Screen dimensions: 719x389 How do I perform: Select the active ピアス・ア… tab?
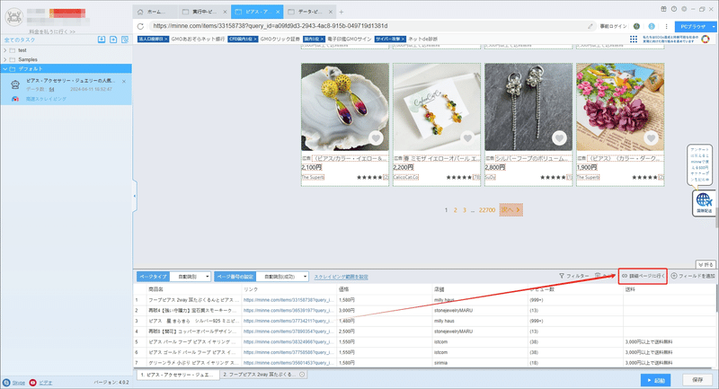[257, 12]
